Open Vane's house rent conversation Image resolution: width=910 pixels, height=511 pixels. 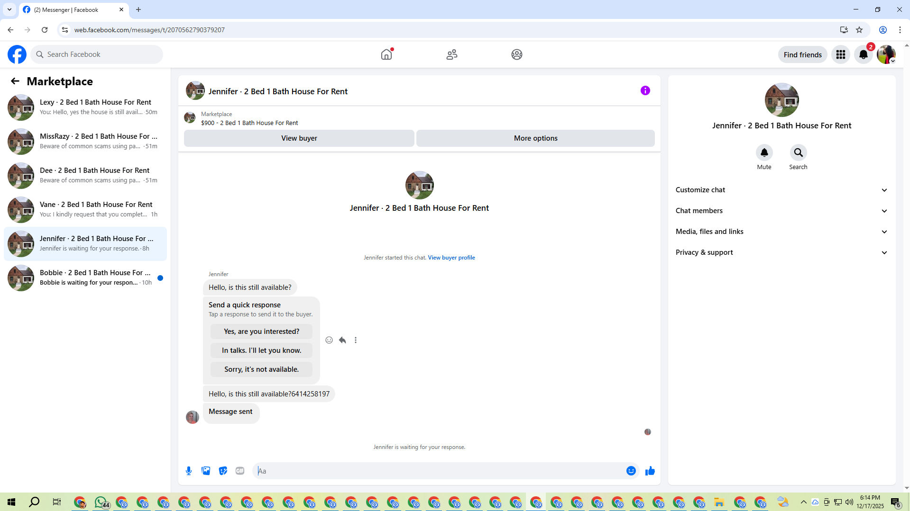[x=85, y=209]
